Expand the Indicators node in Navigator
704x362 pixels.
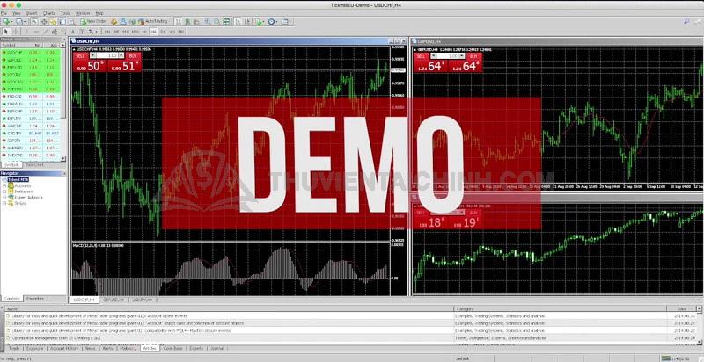coord(5,192)
